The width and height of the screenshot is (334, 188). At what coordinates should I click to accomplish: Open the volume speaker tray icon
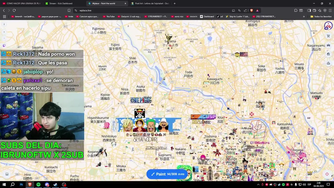click(x=304, y=185)
